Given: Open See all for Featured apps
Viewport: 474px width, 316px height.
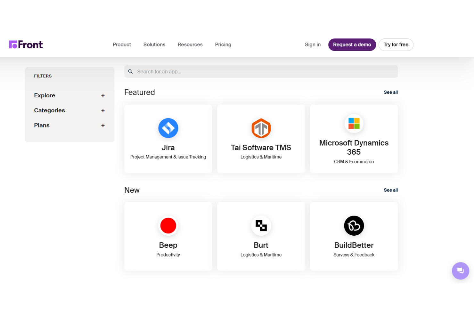Looking at the screenshot, I should coord(390,92).
